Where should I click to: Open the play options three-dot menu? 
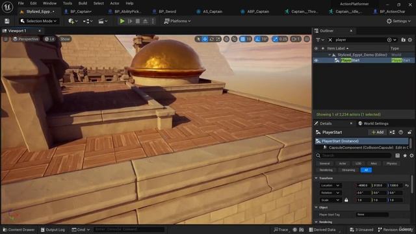[x=153, y=21]
